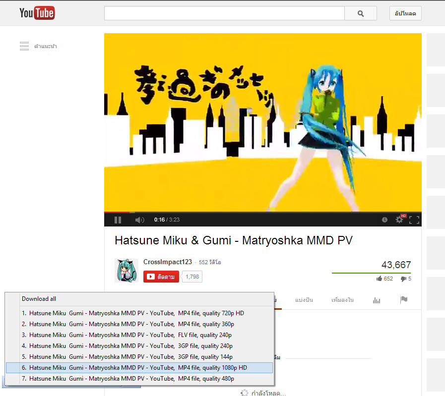Mute the video using the speaker icon

pyautogui.click(x=139, y=220)
